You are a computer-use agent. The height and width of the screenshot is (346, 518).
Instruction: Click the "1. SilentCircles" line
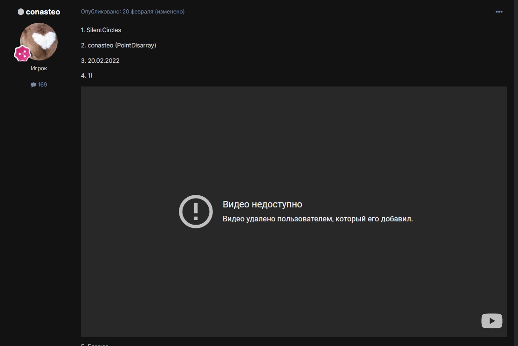coord(101,30)
